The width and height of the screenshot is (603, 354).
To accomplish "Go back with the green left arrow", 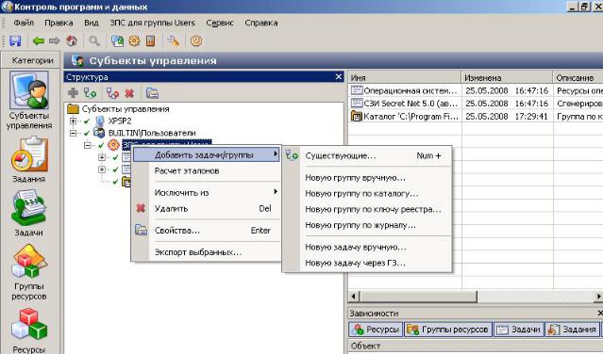I will (x=39, y=40).
